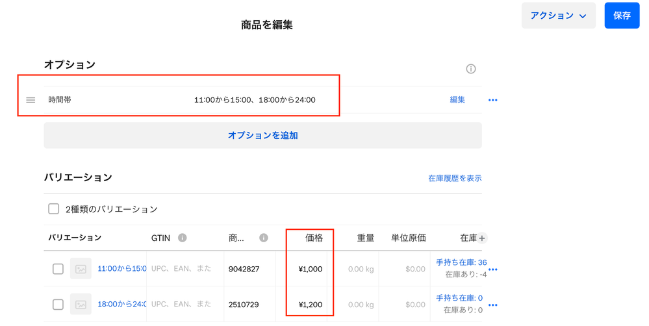Click the options info icon

tap(471, 69)
